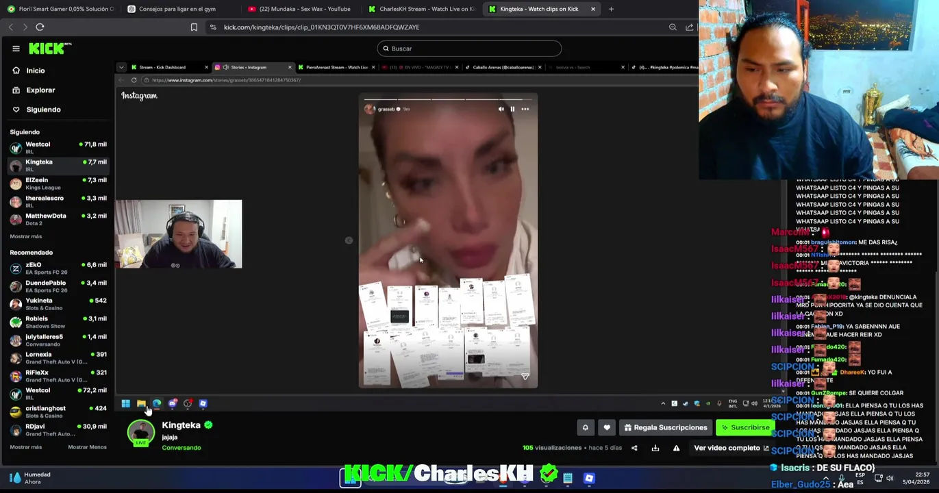Toggle the follow heart button
Viewport: 939px width, 493px height.
[607, 427]
